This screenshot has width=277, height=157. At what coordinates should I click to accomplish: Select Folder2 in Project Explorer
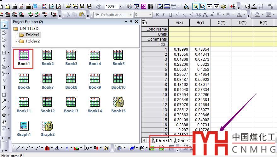pyautogui.click(x=33, y=41)
